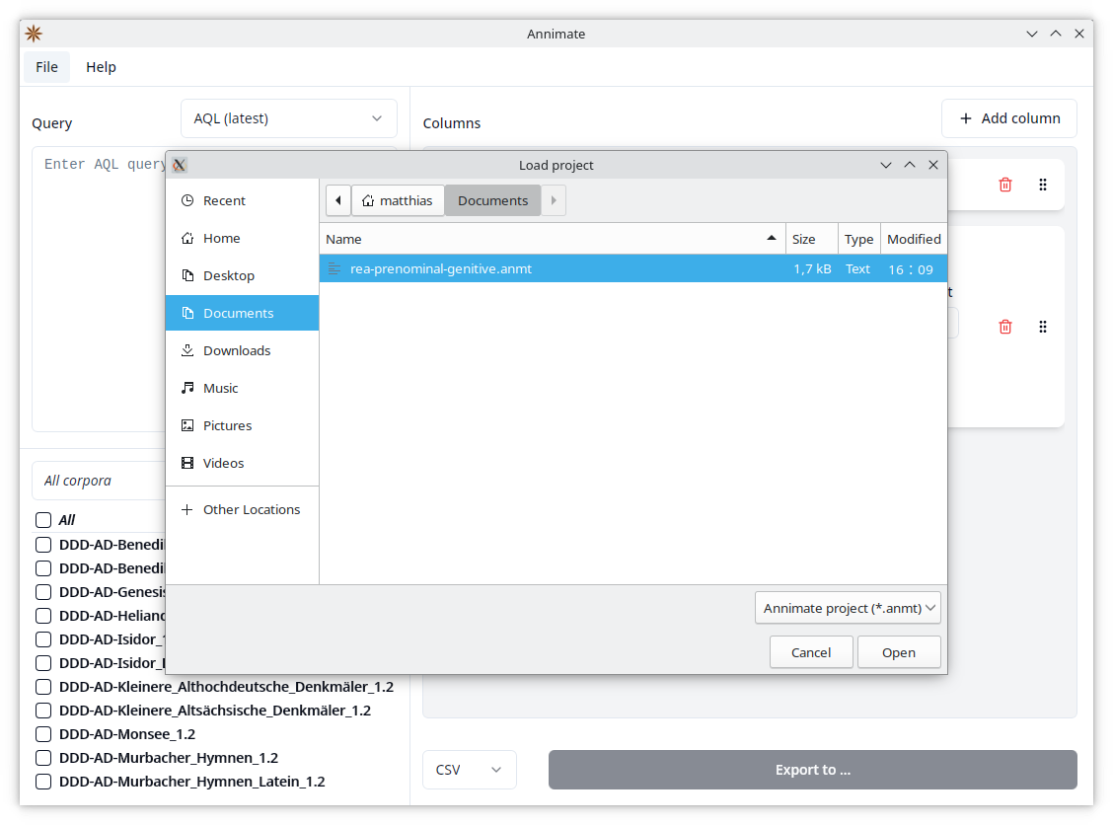Viewport: 1113px width, 825px height.
Task: Check DDD-AD-Murbacher_Hymnen_Latein_1.2 checkbox
Action: pyautogui.click(x=43, y=782)
